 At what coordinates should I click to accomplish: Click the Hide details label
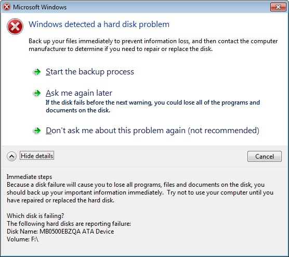tap(37, 156)
